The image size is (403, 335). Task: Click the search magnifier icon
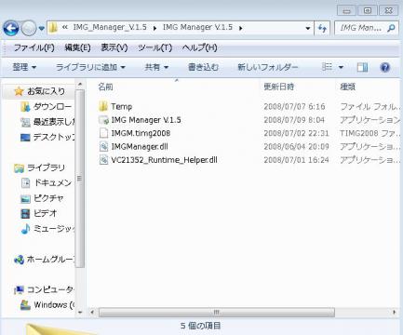click(392, 28)
